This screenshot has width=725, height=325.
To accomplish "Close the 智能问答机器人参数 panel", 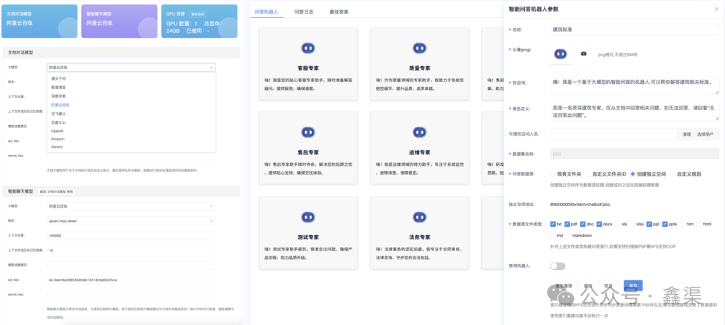I will point(716,9).
